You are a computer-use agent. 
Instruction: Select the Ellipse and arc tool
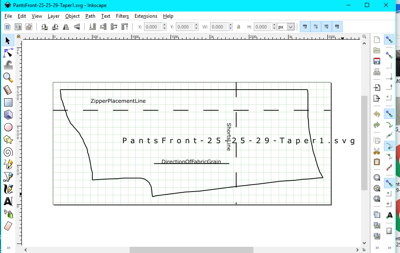pyautogui.click(x=8, y=127)
